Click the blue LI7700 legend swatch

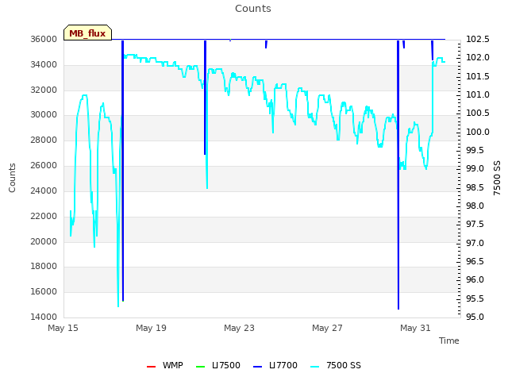257,367
